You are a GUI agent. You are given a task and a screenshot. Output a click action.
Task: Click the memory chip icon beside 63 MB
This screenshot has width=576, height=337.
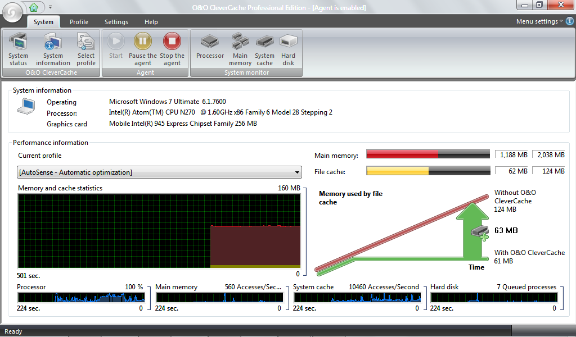480,233
